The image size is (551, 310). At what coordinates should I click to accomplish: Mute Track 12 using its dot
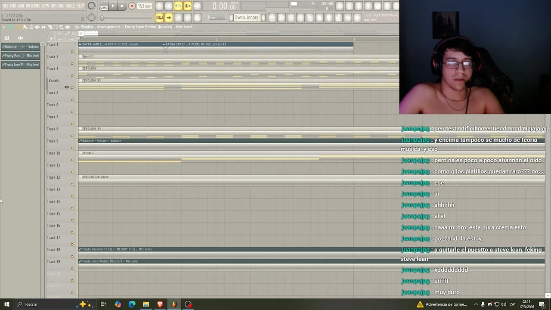(72, 184)
